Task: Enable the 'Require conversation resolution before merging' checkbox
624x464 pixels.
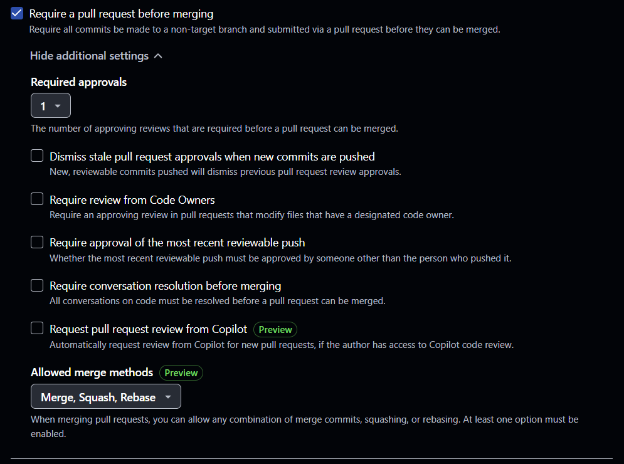Action: (x=38, y=285)
